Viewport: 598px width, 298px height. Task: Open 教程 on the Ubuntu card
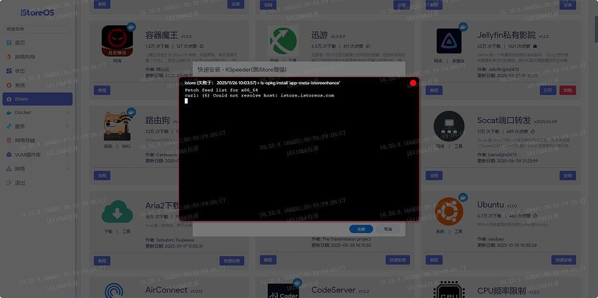434,260
